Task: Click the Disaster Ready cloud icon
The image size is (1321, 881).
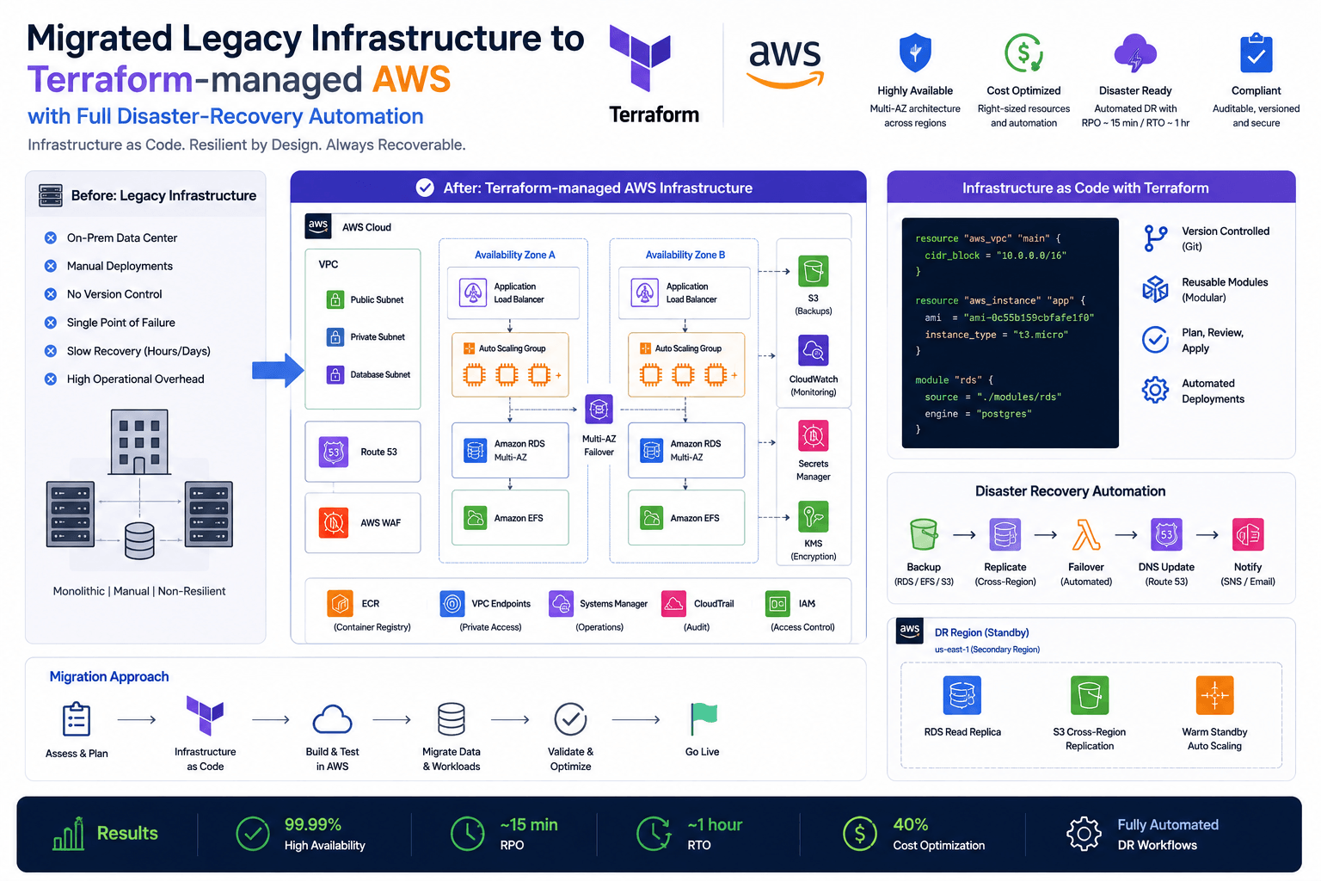Action: [1135, 53]
